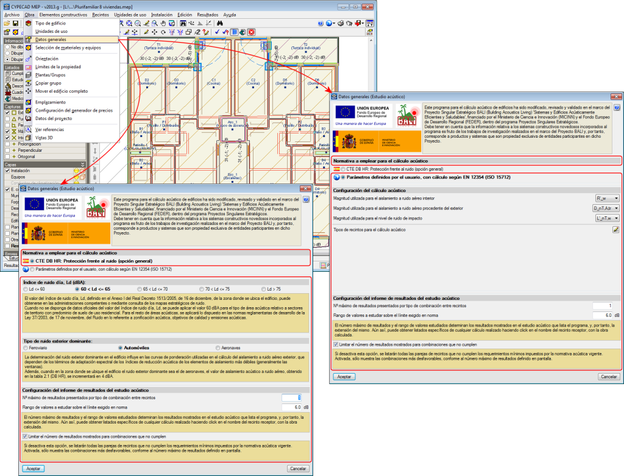
Task: Open the dropdown arrow beside globe icon
Action: [333, 24]
